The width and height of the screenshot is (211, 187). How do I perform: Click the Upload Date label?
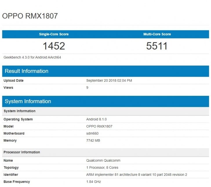click(x=14, y=80)
